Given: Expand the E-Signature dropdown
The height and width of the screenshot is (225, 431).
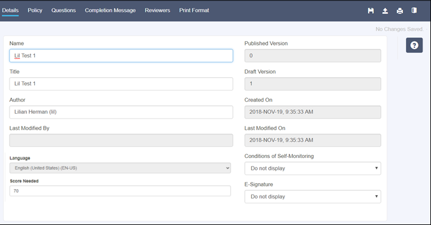Looking at the screenshot, I should 313,197.
